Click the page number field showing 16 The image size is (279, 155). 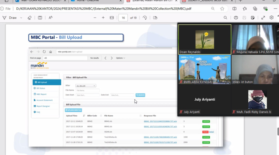123,17
